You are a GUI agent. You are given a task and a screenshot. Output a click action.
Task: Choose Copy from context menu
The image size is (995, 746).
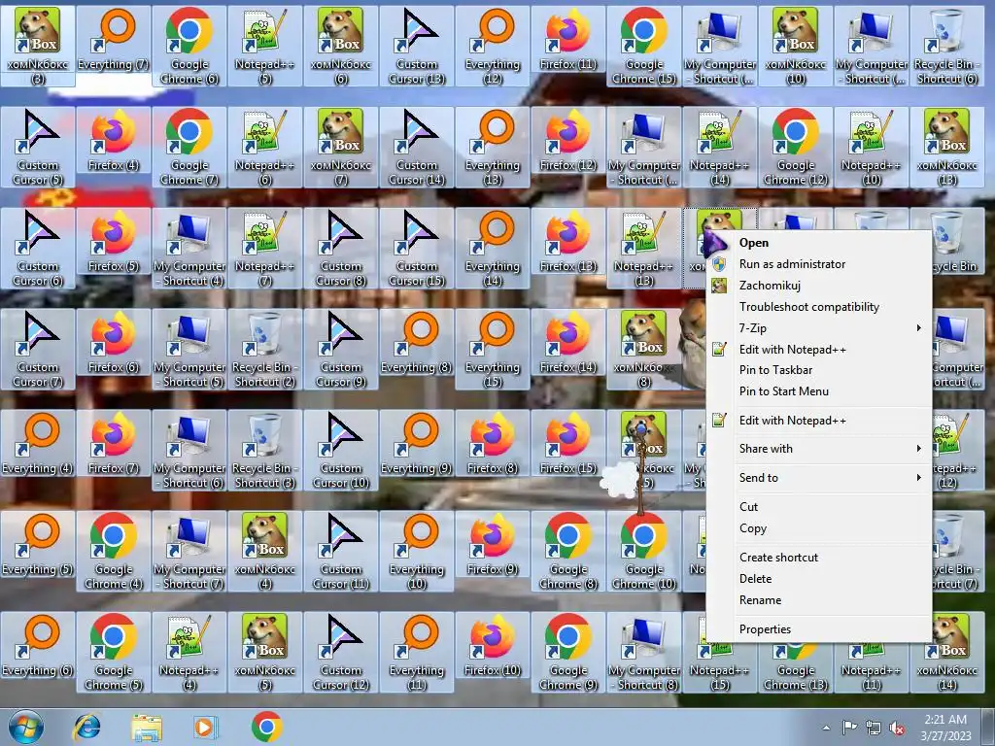tap(818, 528)
